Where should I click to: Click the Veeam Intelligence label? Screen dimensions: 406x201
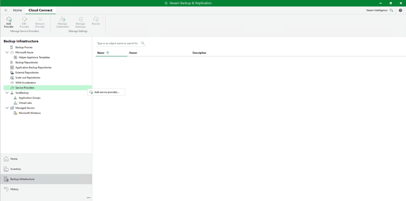[x=377, y=10]
